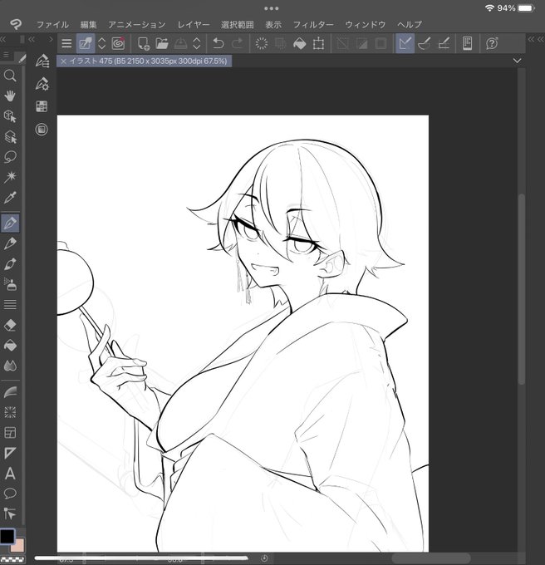Select the Eraser tool
This screenshot has height=565, width=545.
pyautogui.click(x=10, y=325)
